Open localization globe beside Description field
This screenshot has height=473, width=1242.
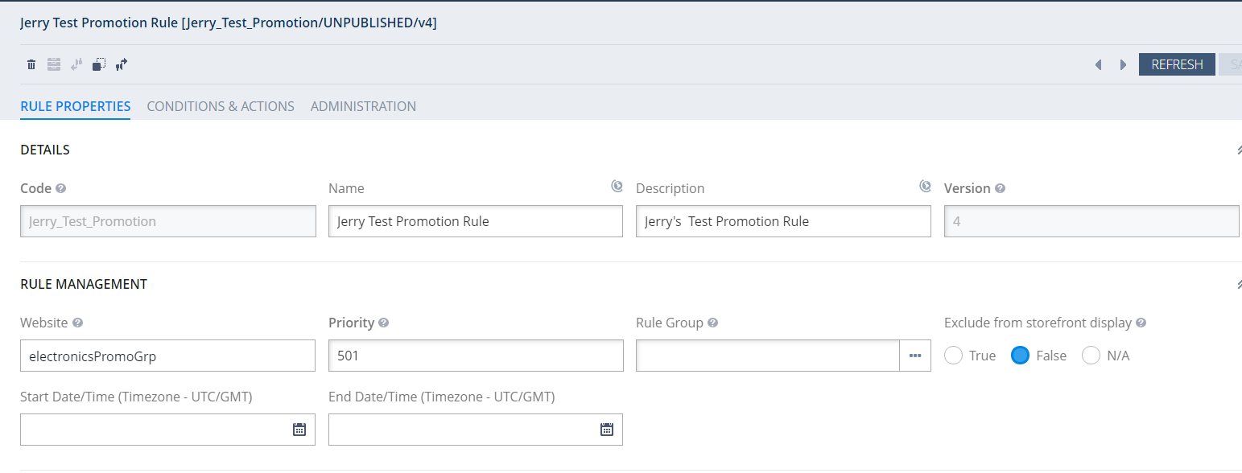925,187
